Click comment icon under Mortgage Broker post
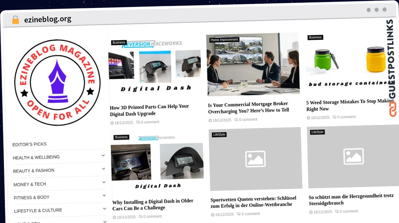 coord(236,119)
